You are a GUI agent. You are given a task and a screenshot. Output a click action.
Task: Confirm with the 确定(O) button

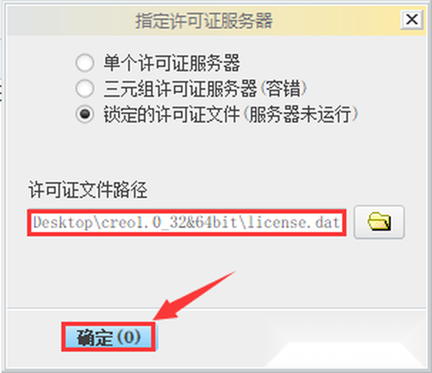(x=109, y=337)
